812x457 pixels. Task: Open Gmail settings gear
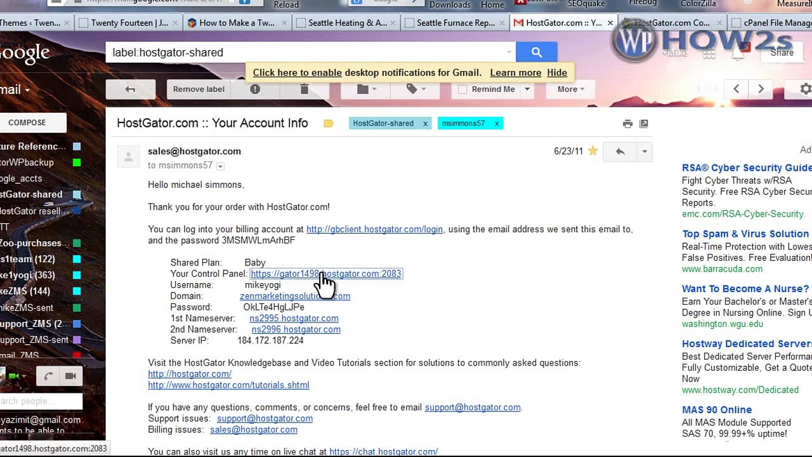[x=804, y=89]
